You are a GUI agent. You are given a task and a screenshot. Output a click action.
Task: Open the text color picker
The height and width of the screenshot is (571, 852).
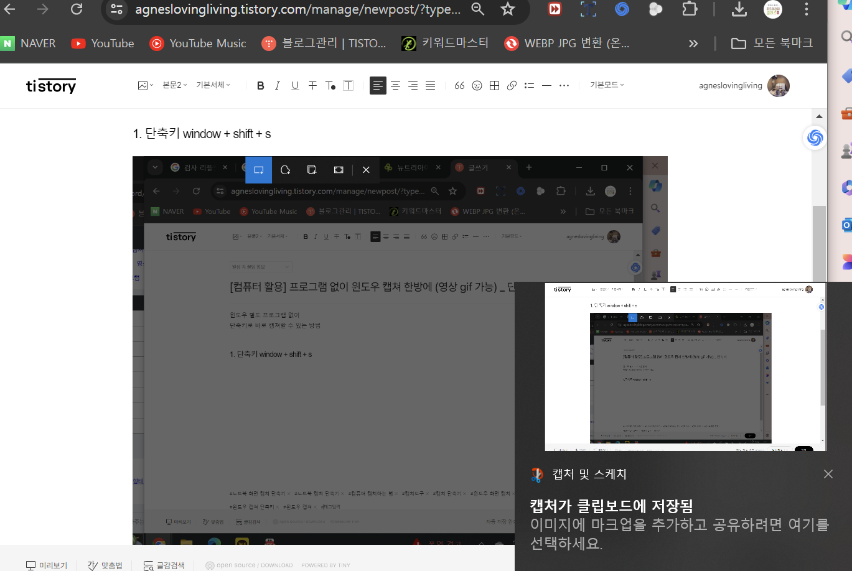(x=330, y=85)
